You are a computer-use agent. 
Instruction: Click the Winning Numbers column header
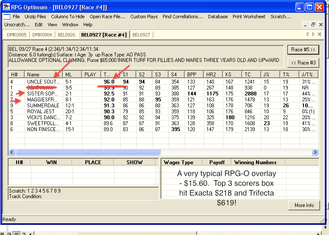tap(259, 162)
